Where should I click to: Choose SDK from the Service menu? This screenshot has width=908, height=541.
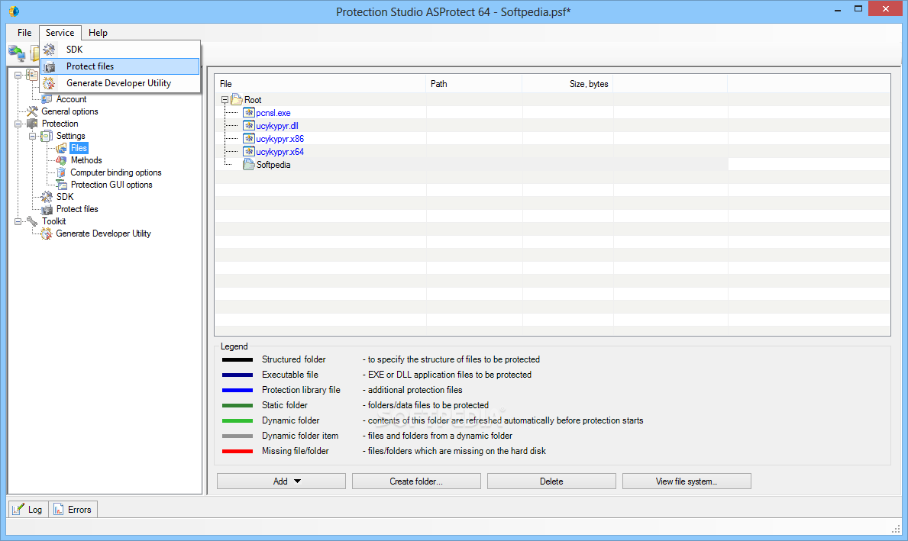click(x=120, y=49)
